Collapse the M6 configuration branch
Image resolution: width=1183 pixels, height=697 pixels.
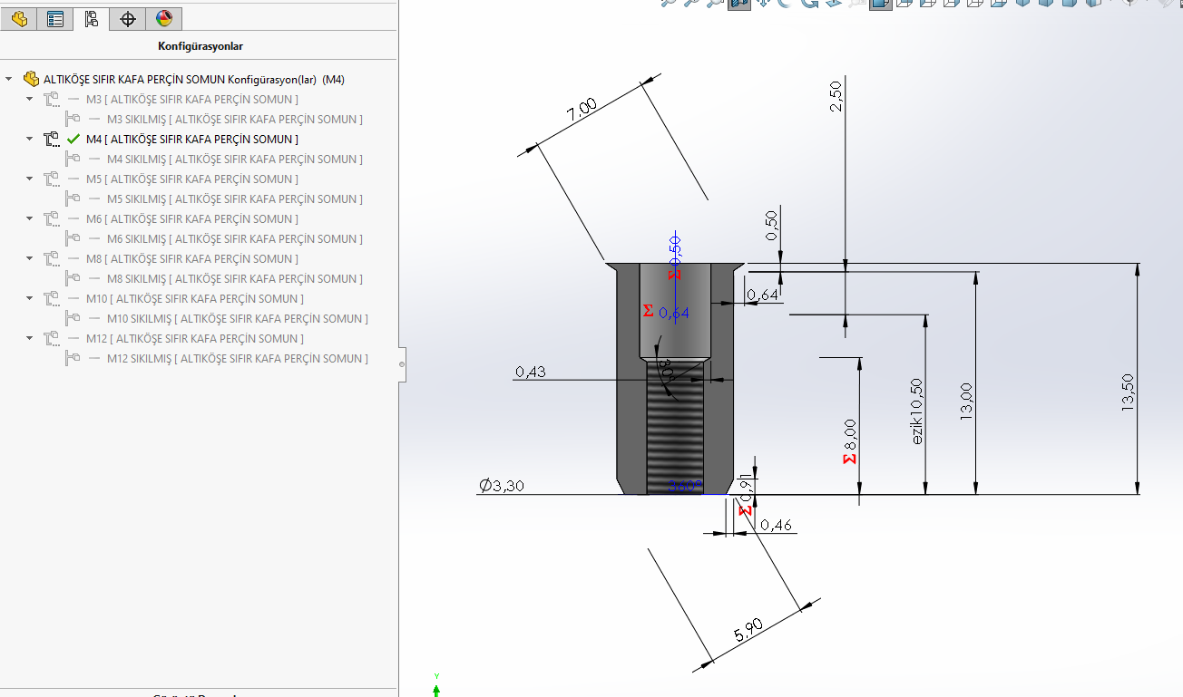click(x=31, y=218)
